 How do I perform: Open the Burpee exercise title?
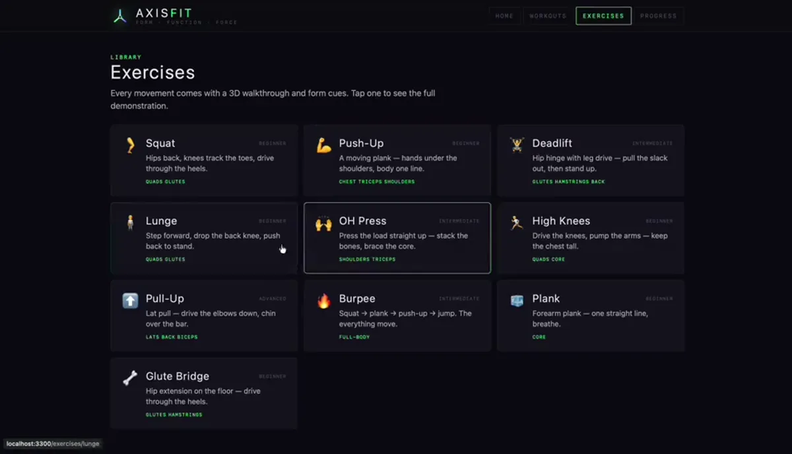[357, 298]
